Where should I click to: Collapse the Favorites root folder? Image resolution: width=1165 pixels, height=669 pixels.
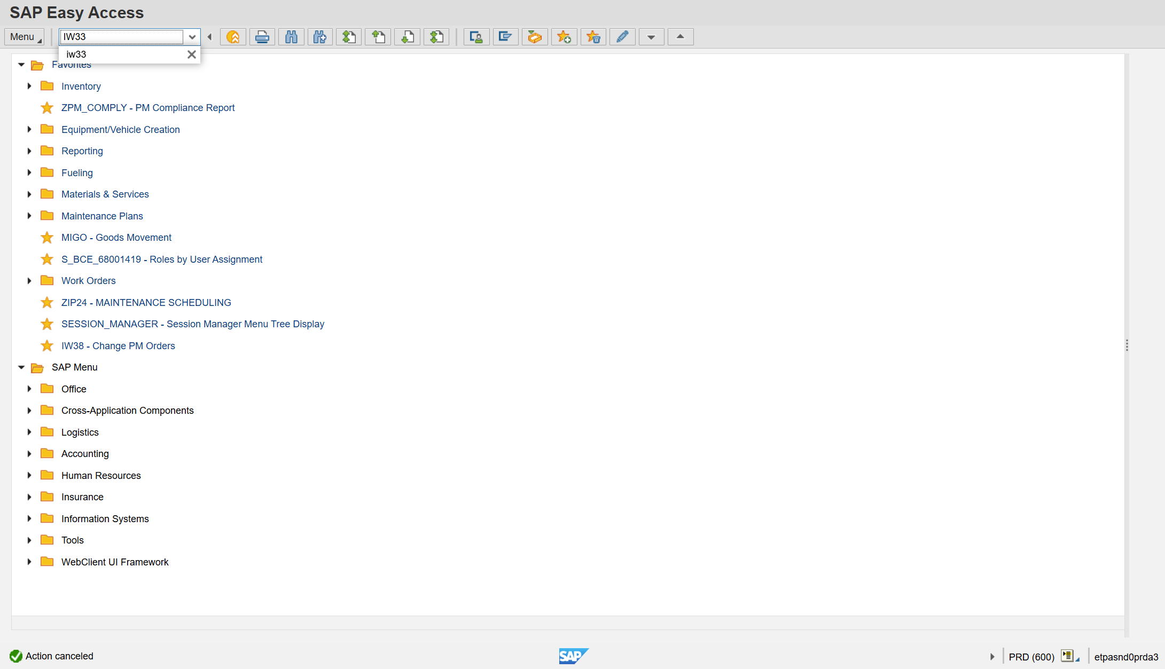(x=21, y=65)
